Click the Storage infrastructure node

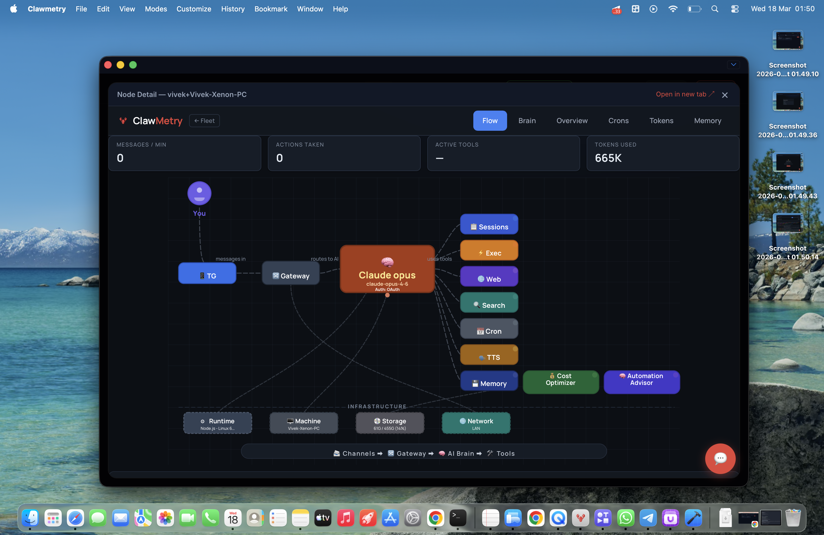[x=389, y=423]
